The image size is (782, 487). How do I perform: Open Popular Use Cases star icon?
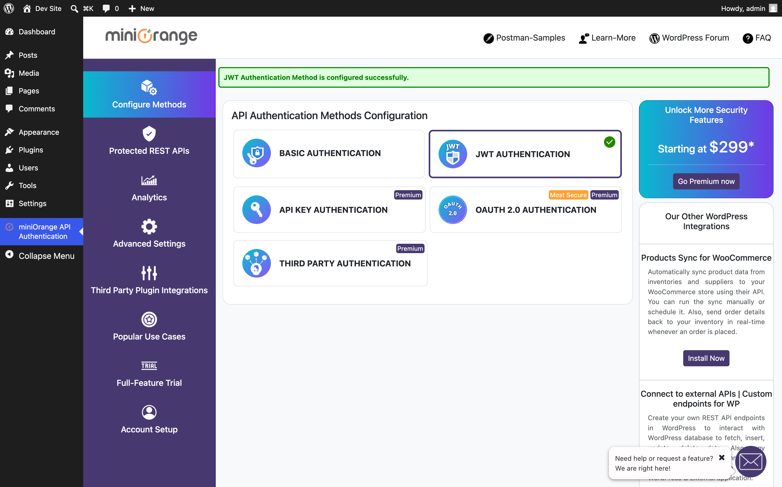[x=149, y=319]
